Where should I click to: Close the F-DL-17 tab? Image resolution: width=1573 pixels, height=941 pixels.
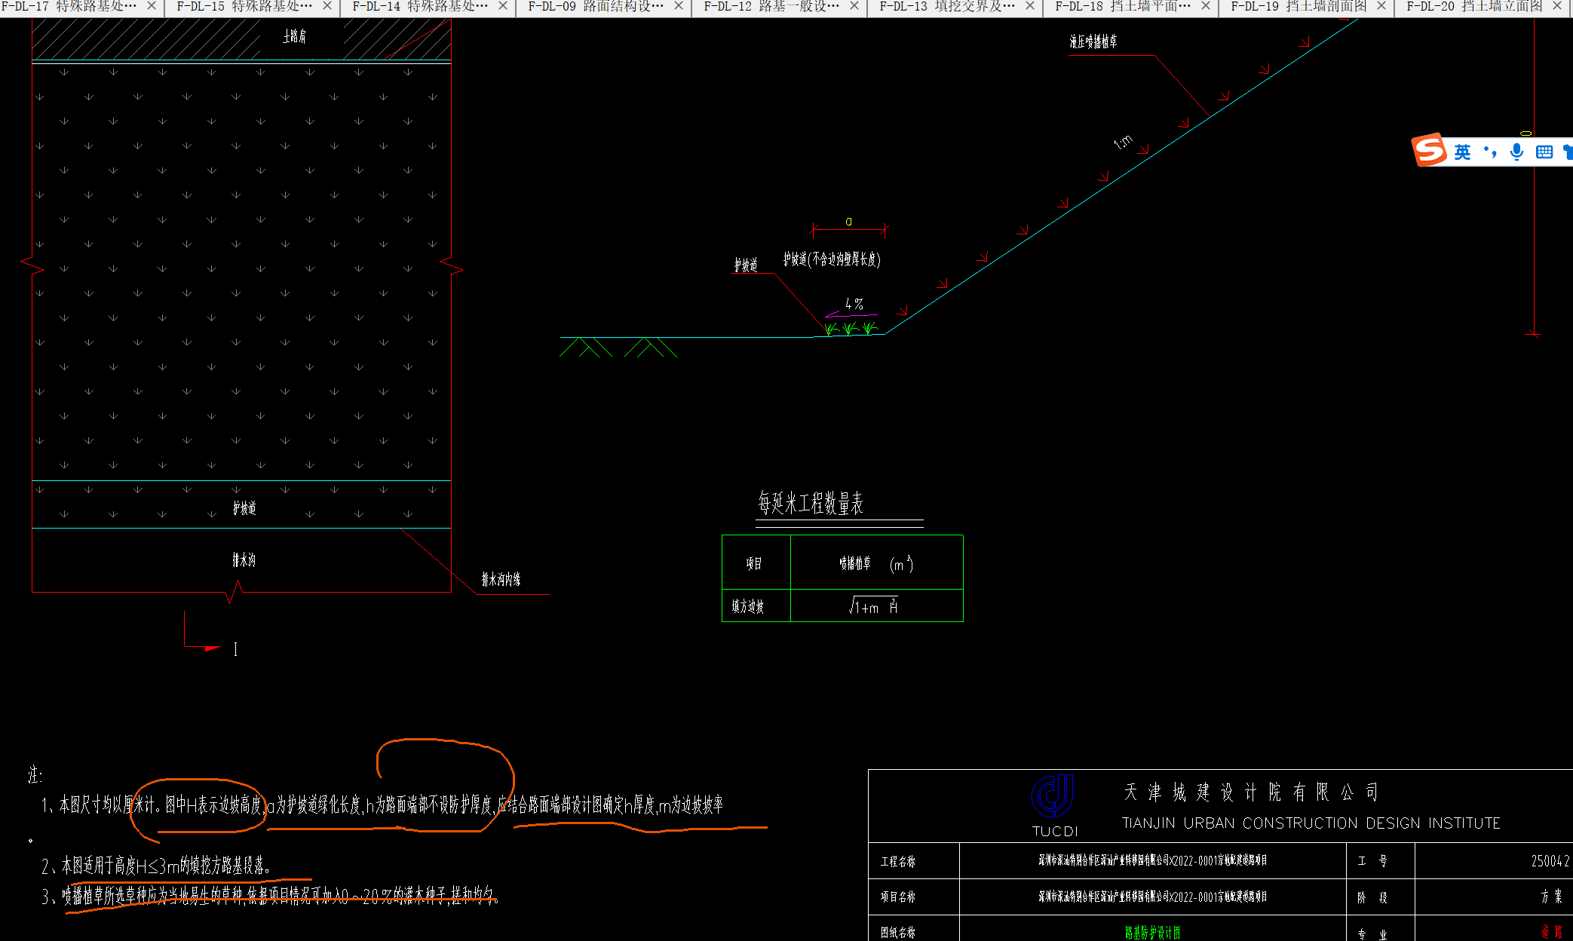[x=152, y=6]
